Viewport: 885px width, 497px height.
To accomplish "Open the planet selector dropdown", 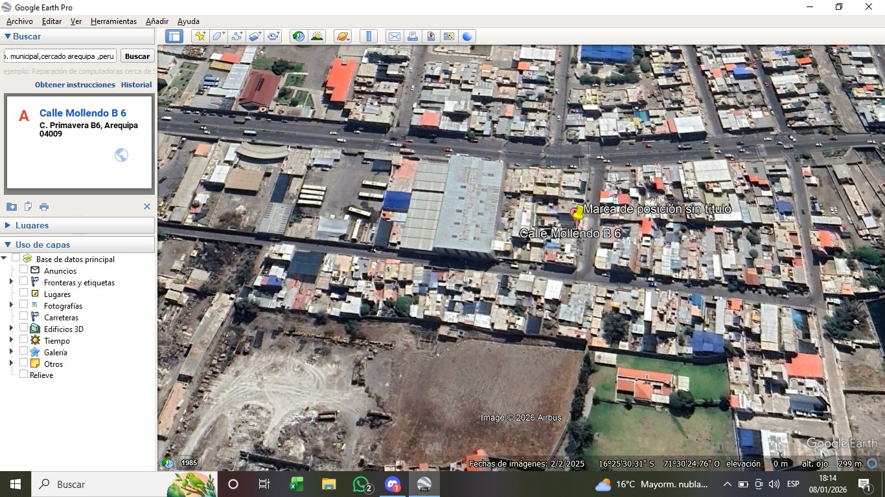I will (343, 36).
